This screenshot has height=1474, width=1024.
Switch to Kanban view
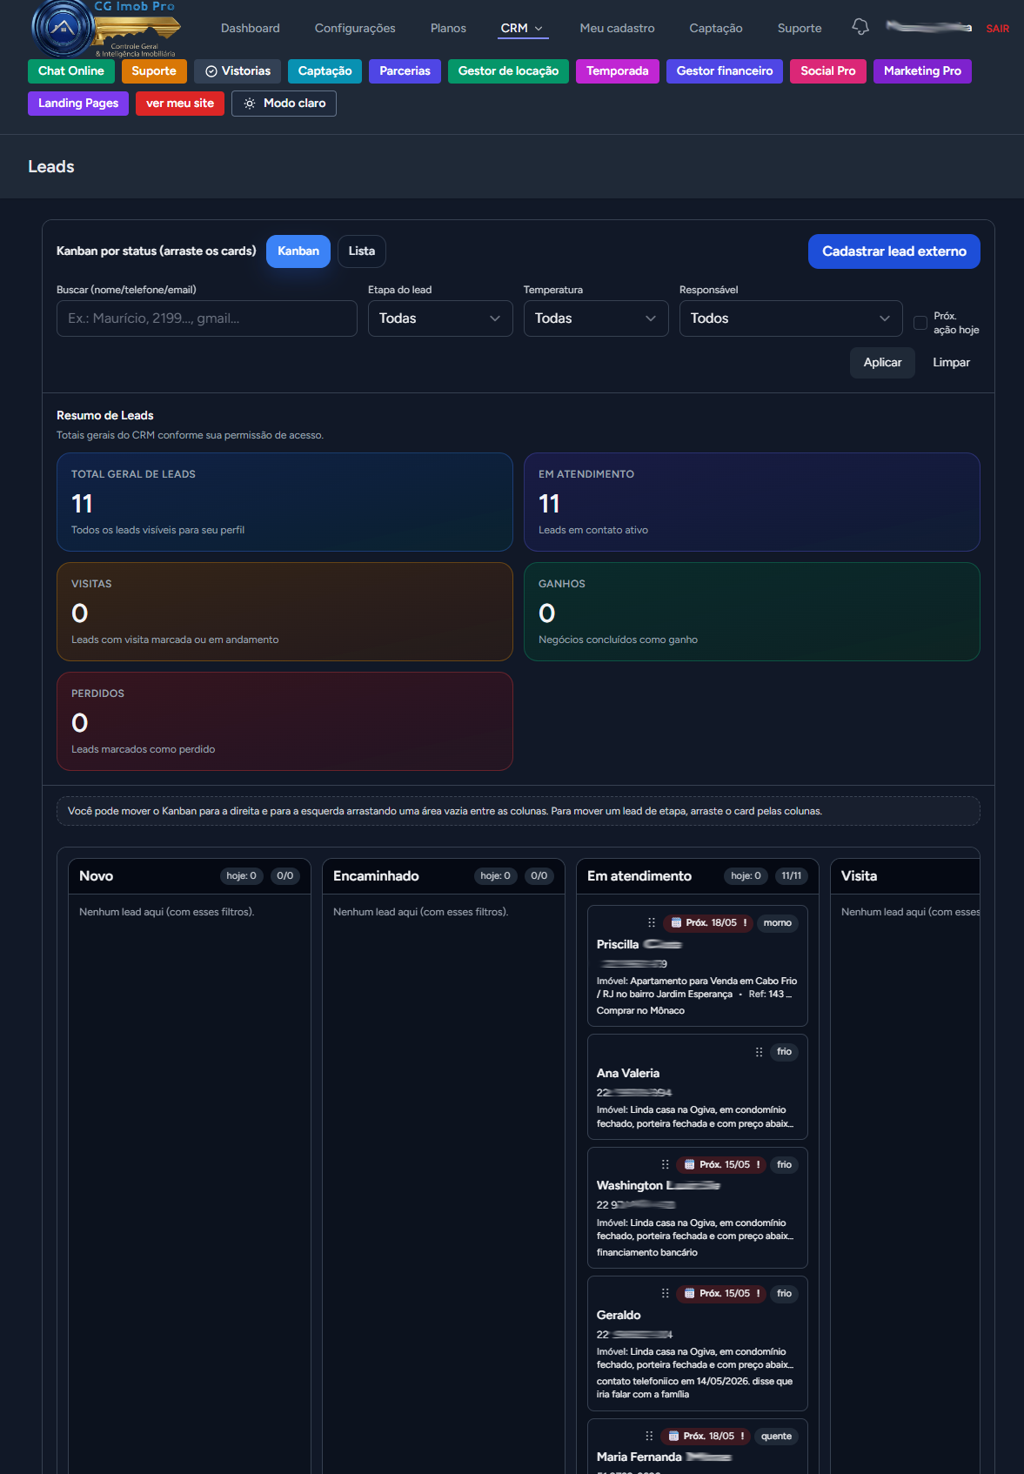point(298,251)
